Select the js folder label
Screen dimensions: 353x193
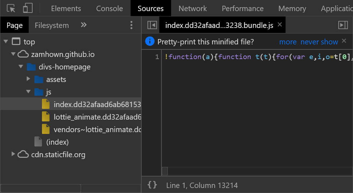49,92
